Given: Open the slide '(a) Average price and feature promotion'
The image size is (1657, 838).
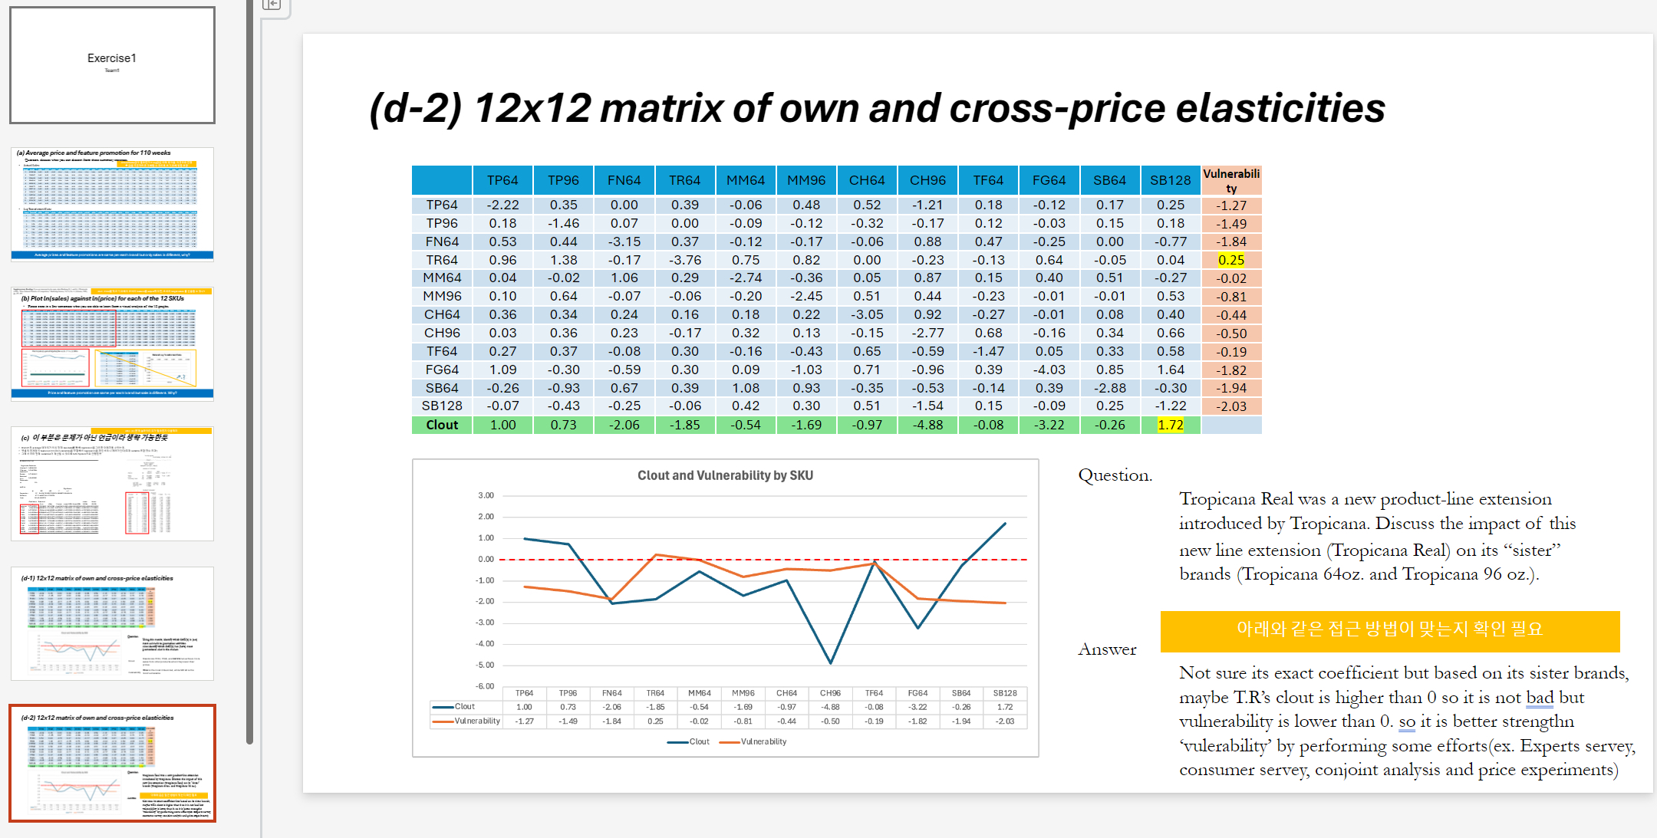Looking at the screenshot, I should pyautogui.click(x=111, y=203).
